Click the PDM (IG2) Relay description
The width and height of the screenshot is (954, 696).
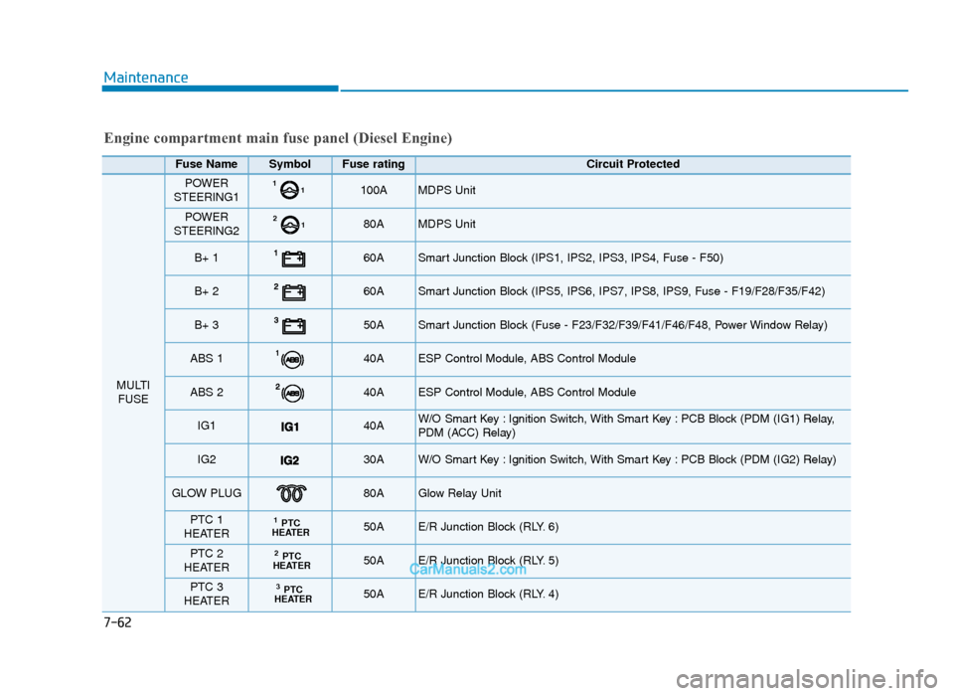click(x=627, y=459)
